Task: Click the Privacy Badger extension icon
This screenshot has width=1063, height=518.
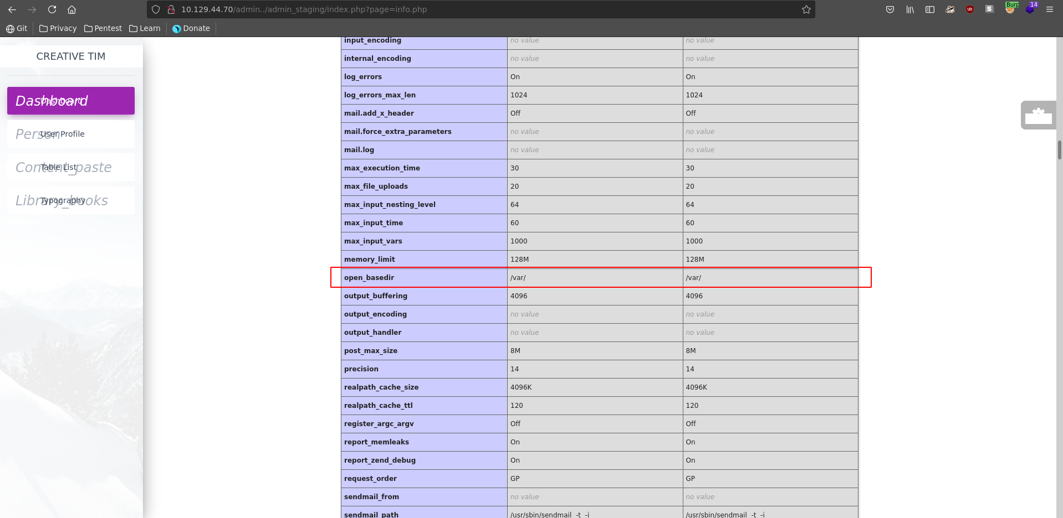Action: [950, 9]
